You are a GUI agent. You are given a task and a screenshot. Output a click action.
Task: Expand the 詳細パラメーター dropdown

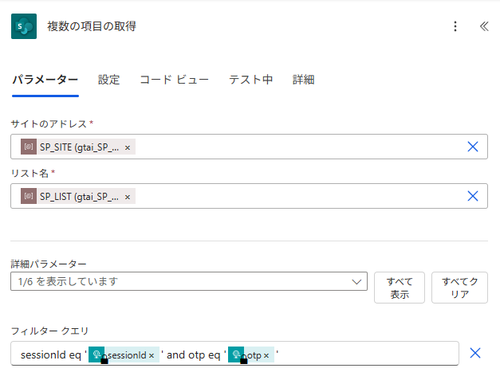189,281
